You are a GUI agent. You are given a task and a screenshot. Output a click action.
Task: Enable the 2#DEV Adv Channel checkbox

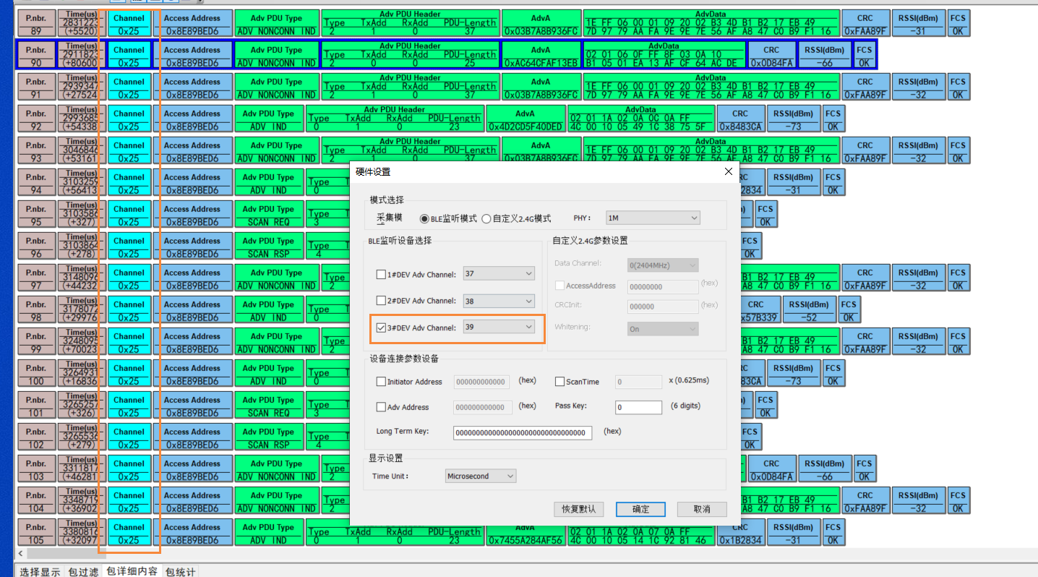pyautogui.click(x=381, y=300)
